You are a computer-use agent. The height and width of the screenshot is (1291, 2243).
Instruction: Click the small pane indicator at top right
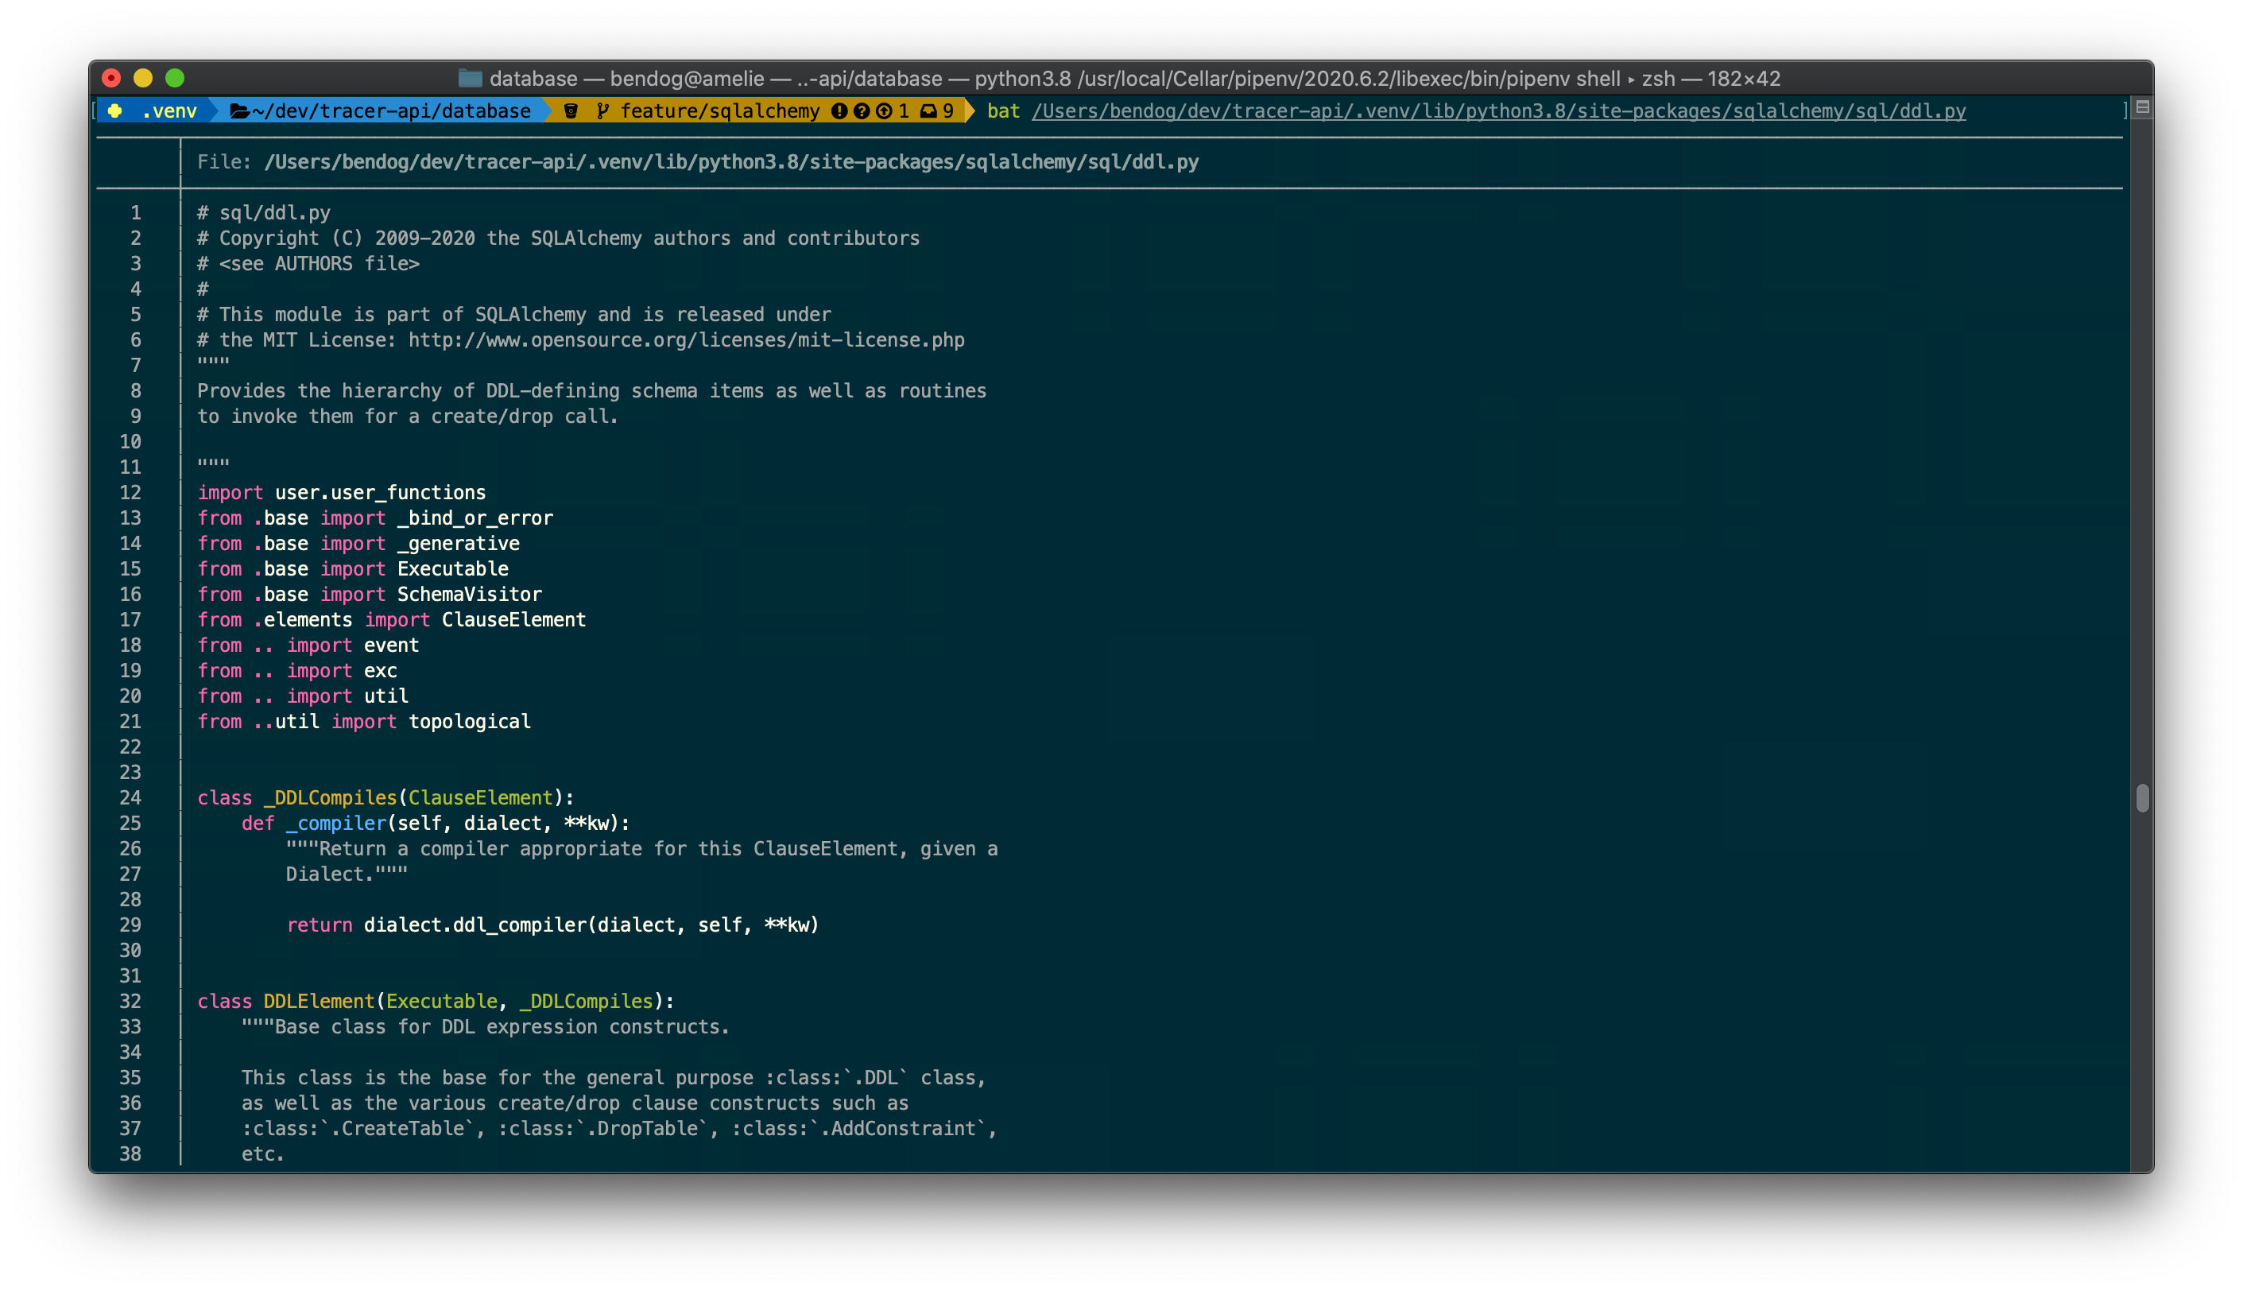(x=2141, y=107)
